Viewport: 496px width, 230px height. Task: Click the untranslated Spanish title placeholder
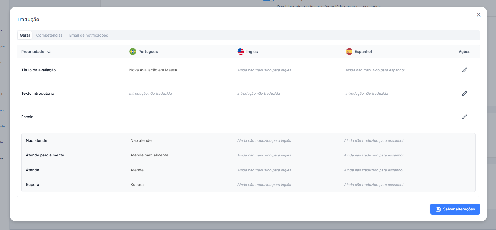(x=375, y=70)
